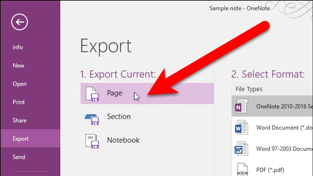The width and height of the screenshot is (313, 176).
Task: Select OneNote 2010-2016 format text
Action: [x=285, y=106]
